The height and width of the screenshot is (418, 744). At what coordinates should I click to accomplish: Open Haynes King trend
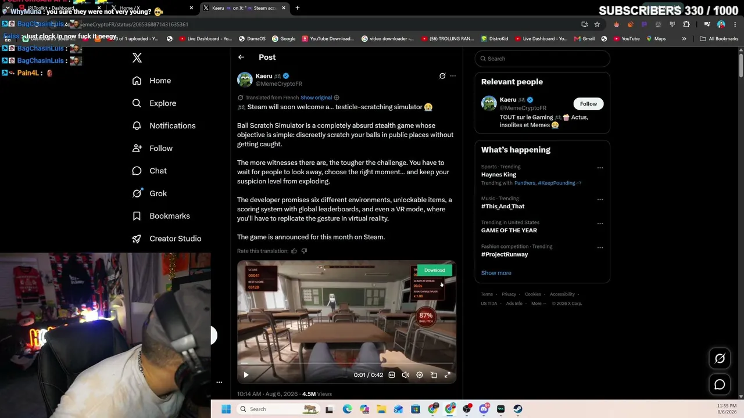click(x=499, y=175)
